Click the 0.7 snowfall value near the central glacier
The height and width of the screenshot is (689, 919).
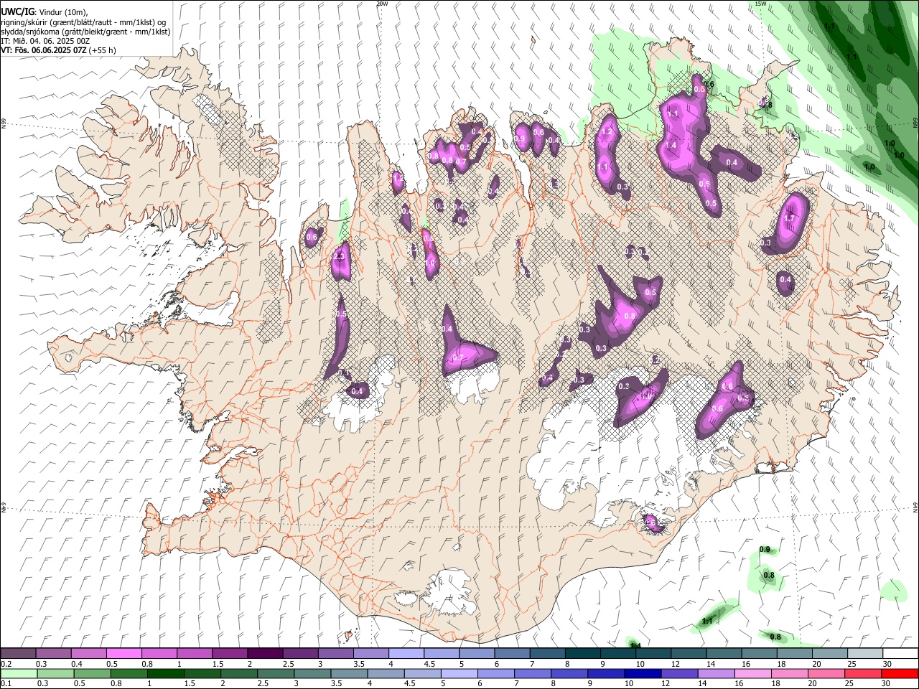[457, 357]
